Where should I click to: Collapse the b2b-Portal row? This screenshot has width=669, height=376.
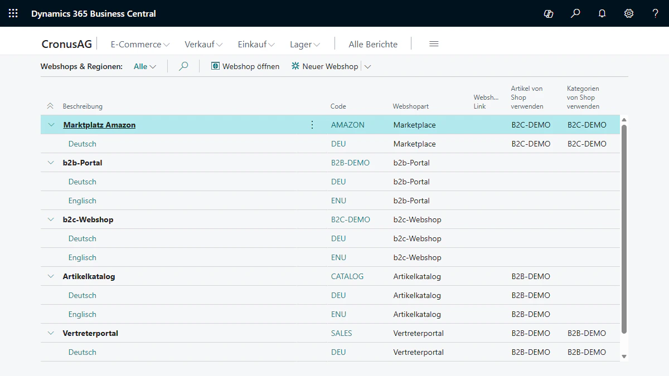tap(51, 163)
